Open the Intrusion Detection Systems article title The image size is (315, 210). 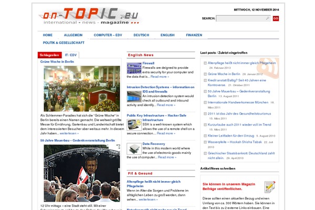tap(161, 89)
